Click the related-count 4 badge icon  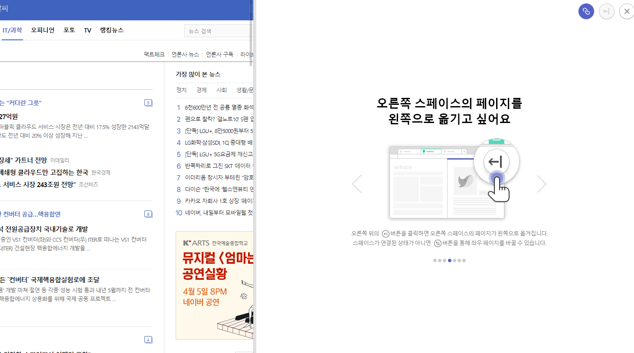(x=148, y=340)
